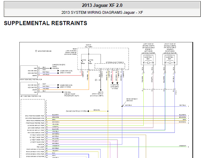The width and height of the screenshot is (209, 158).
Task: Click the 'IGNITION' pin label
Action: click(x=41, y=145)
